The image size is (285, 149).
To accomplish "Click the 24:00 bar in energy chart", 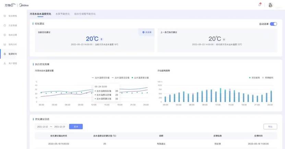I will [271, 96].
